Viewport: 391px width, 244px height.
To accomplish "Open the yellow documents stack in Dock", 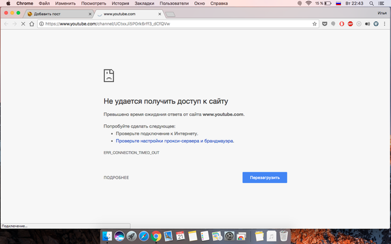I will pyautogui.click(x=259, y=236).
